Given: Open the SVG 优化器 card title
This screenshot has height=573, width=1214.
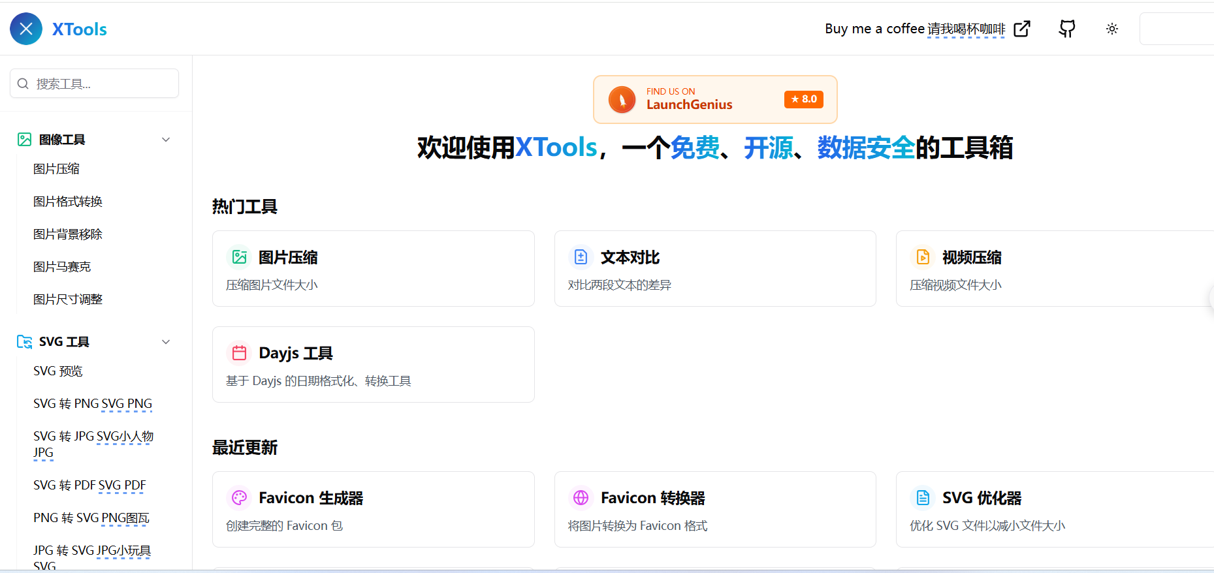Looking at the screenshot, I should pos(982,499).
